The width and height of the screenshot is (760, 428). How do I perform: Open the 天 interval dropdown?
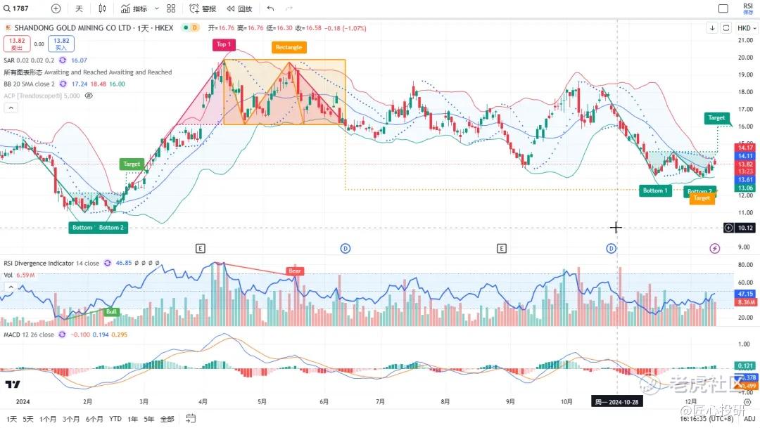pyautogui.click(x=79, y=8)
